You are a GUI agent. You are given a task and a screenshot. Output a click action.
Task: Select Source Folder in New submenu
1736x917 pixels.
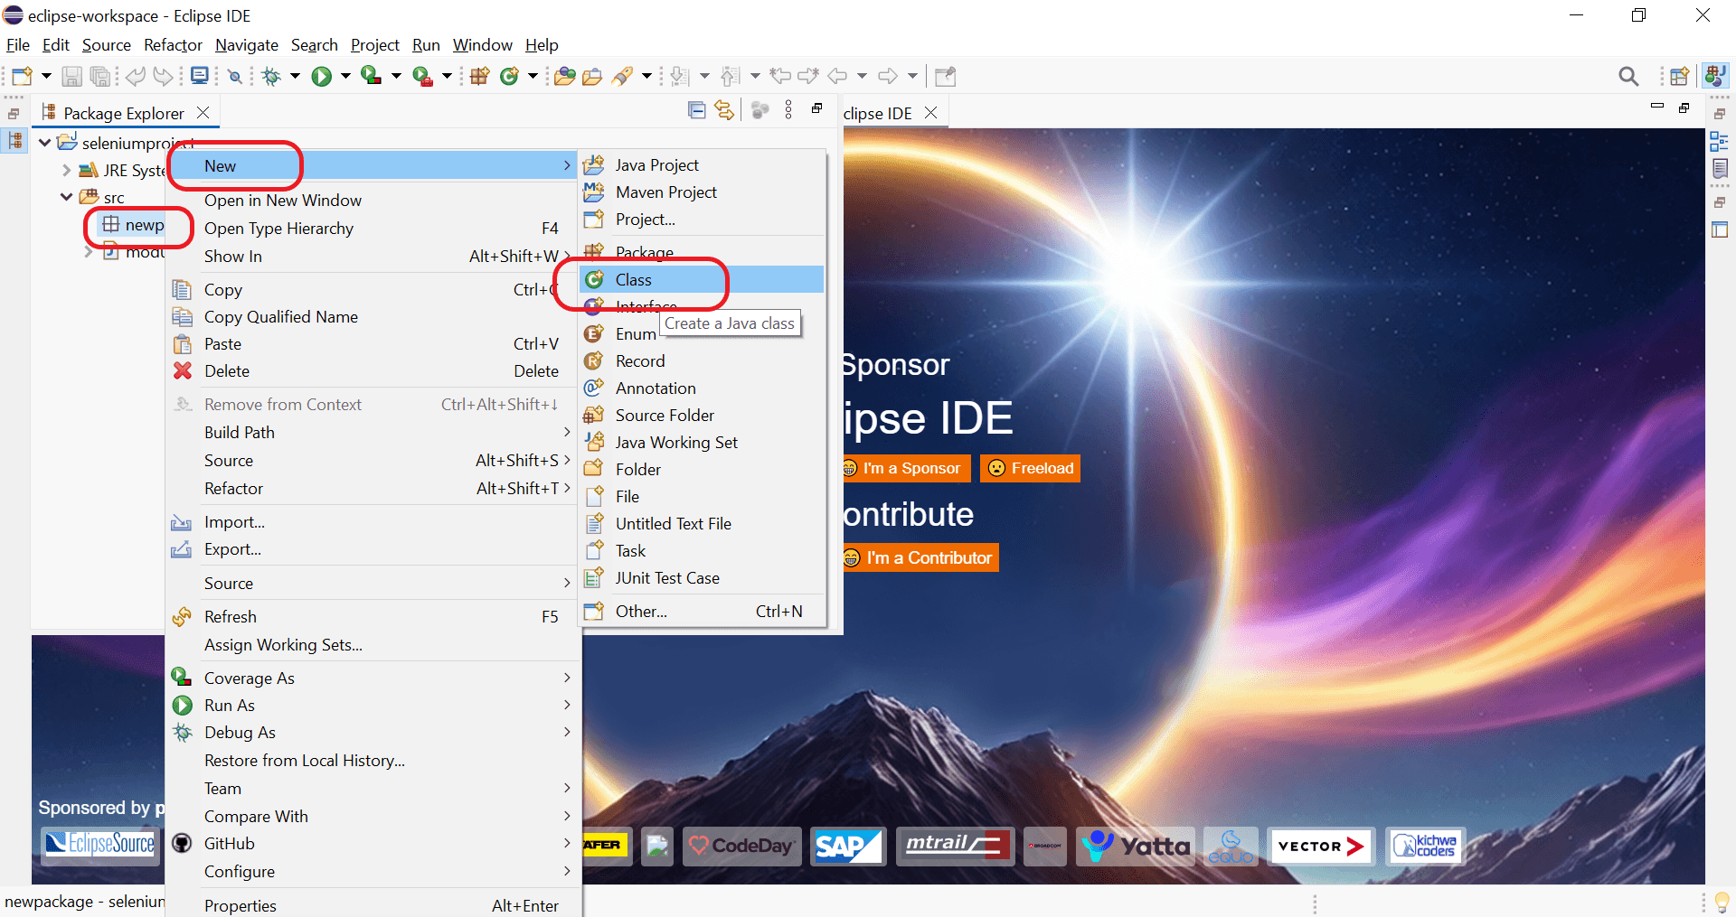[x=703, y=416]
